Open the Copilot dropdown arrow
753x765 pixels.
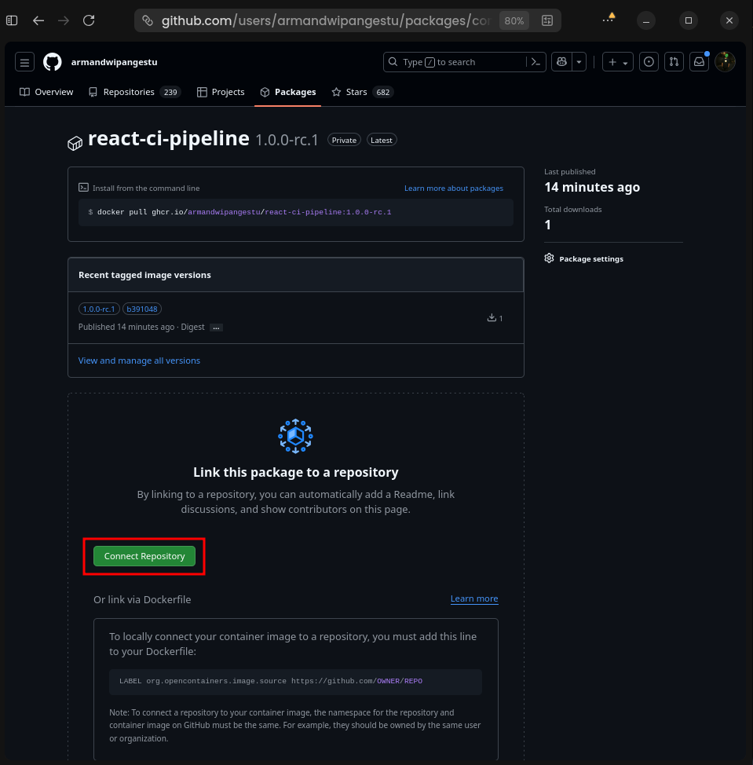pos(579,61)
